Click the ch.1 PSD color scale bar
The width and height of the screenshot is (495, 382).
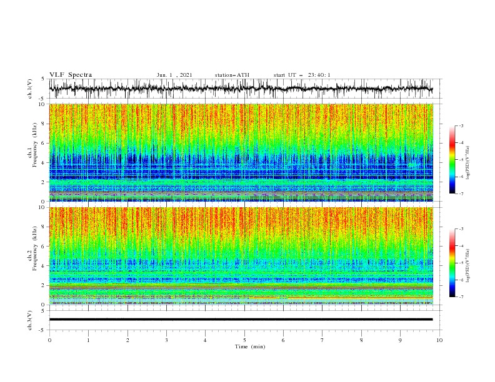[x=452, y=160]
